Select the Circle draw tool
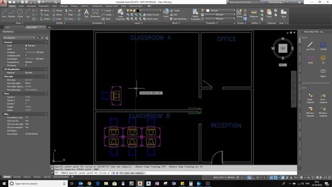332x187 pixels. coord(20,14)
